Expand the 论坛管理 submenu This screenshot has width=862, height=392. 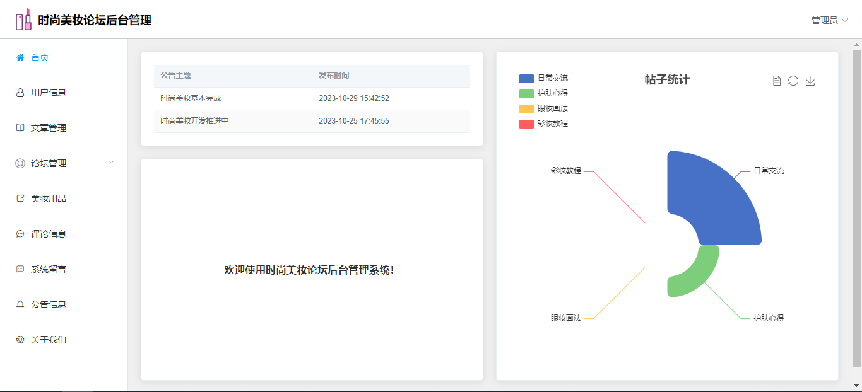coord(64,163)
